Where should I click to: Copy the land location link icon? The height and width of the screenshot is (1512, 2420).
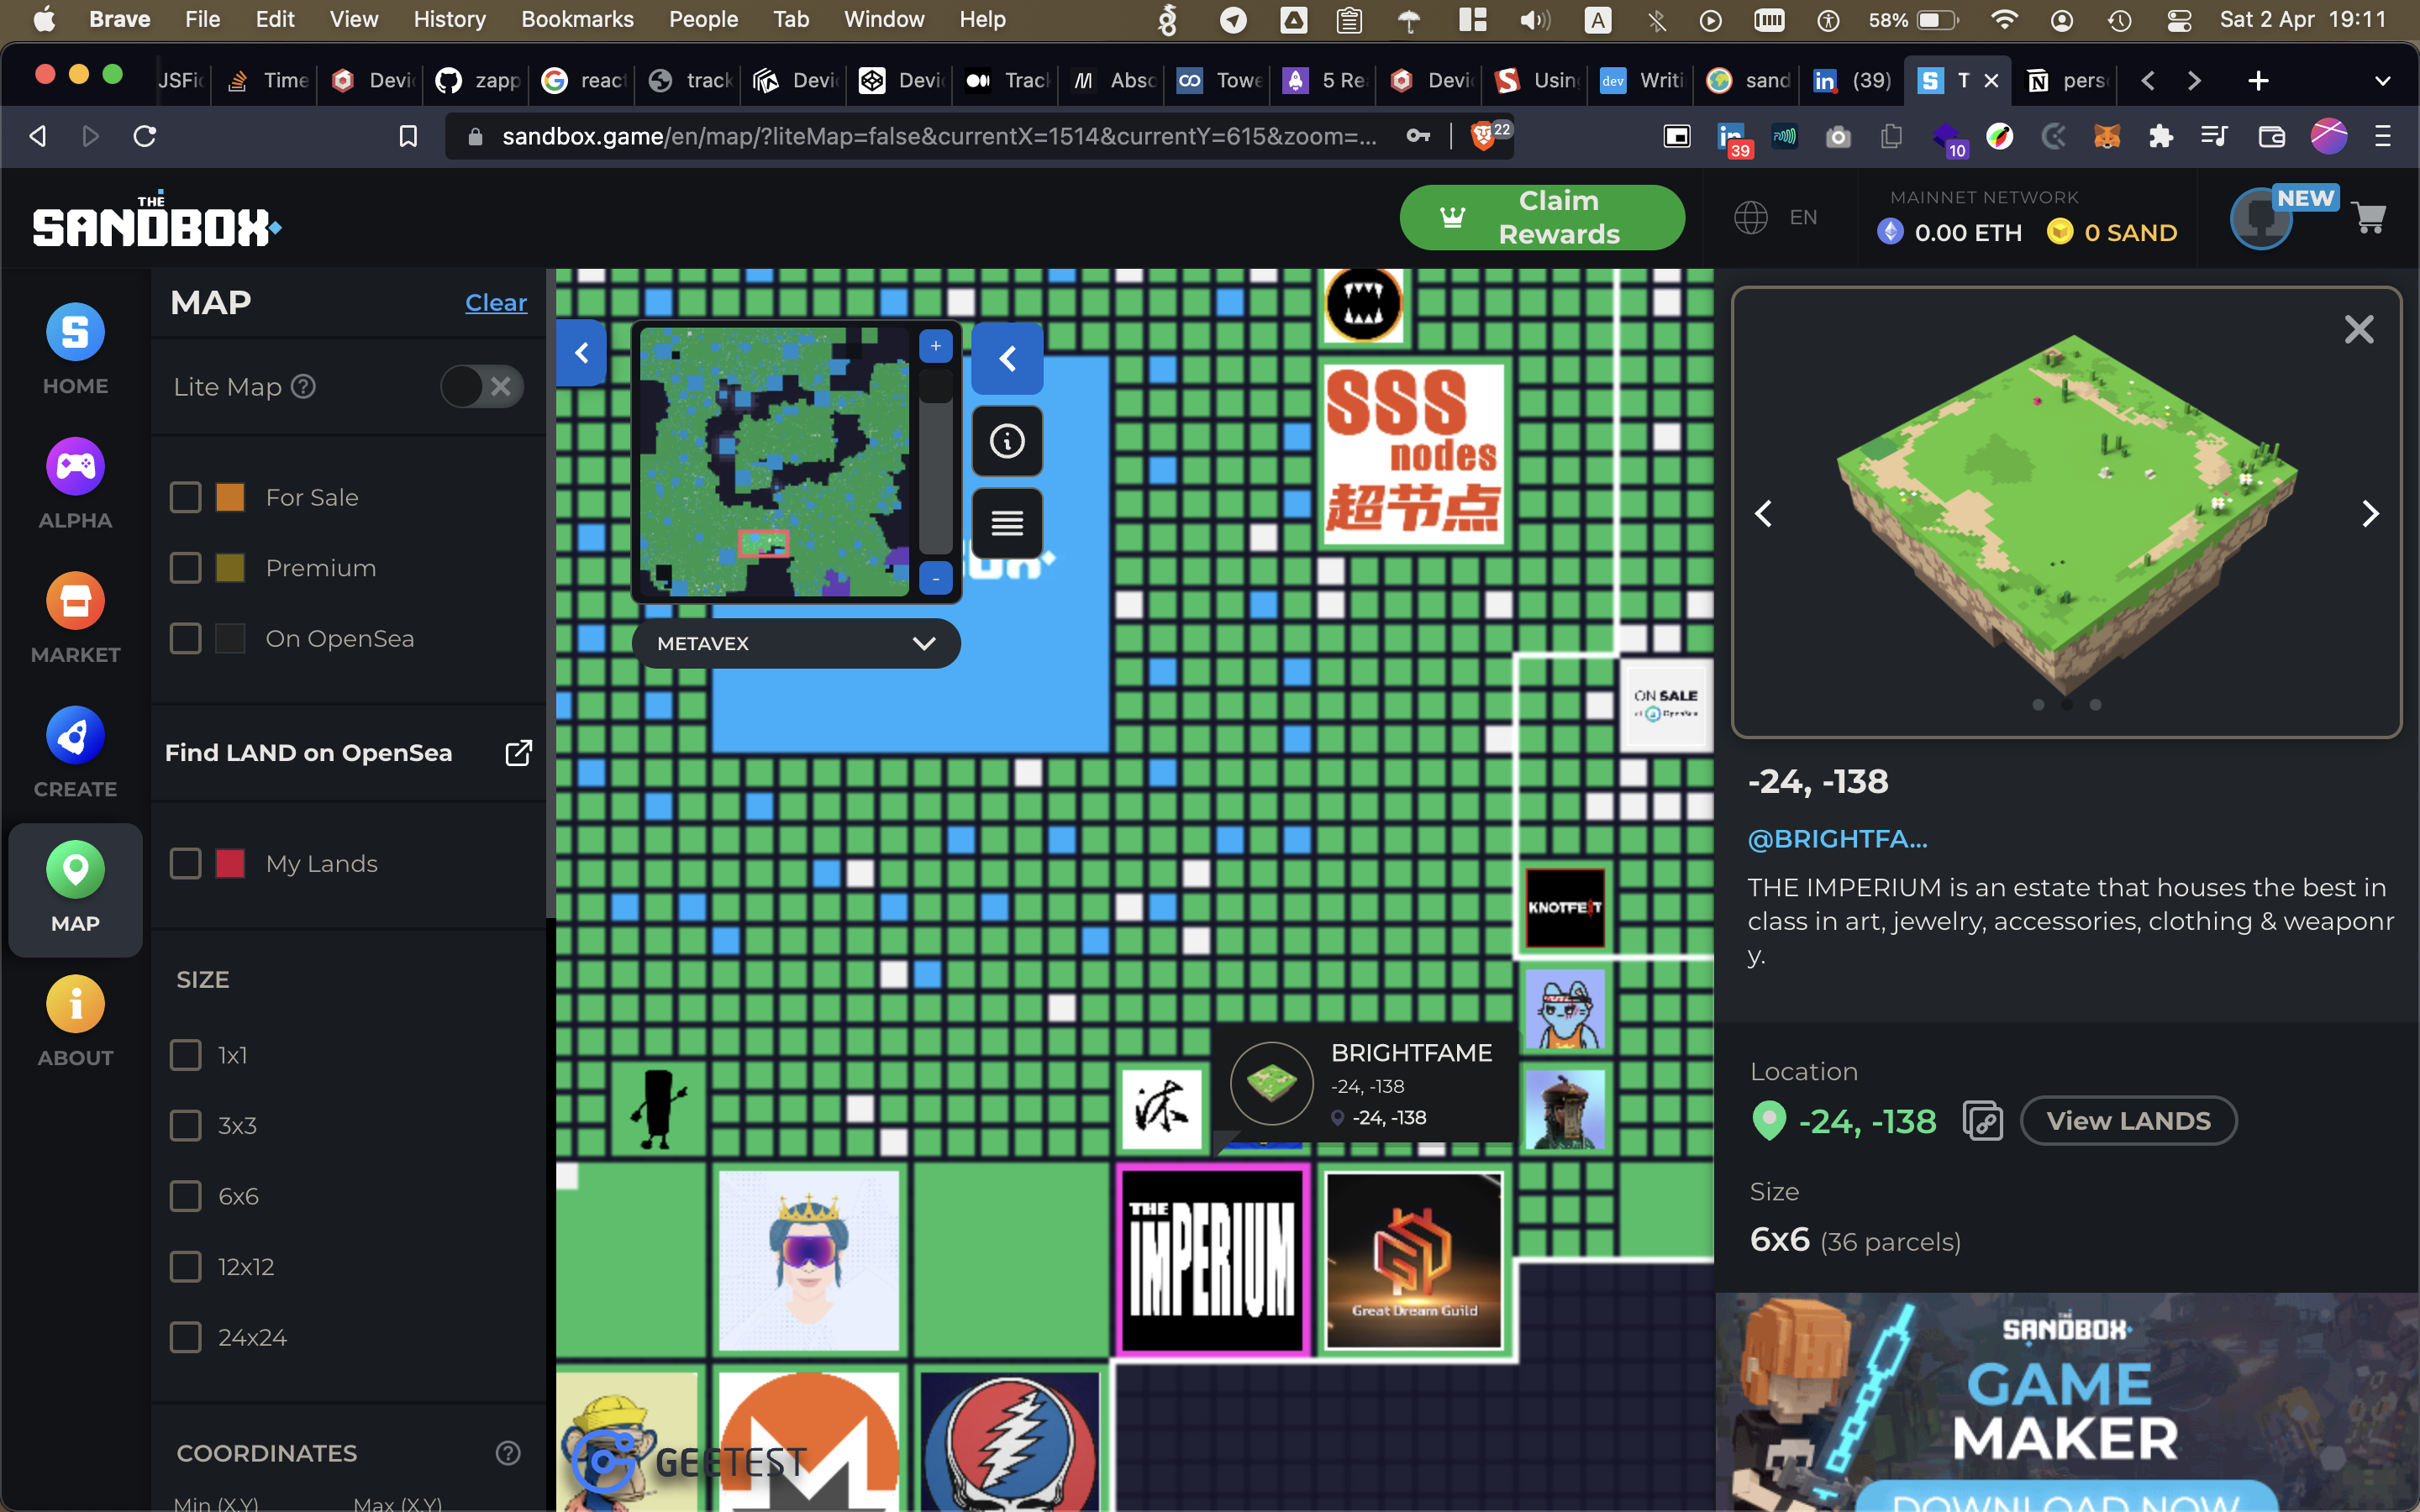1982,1120
